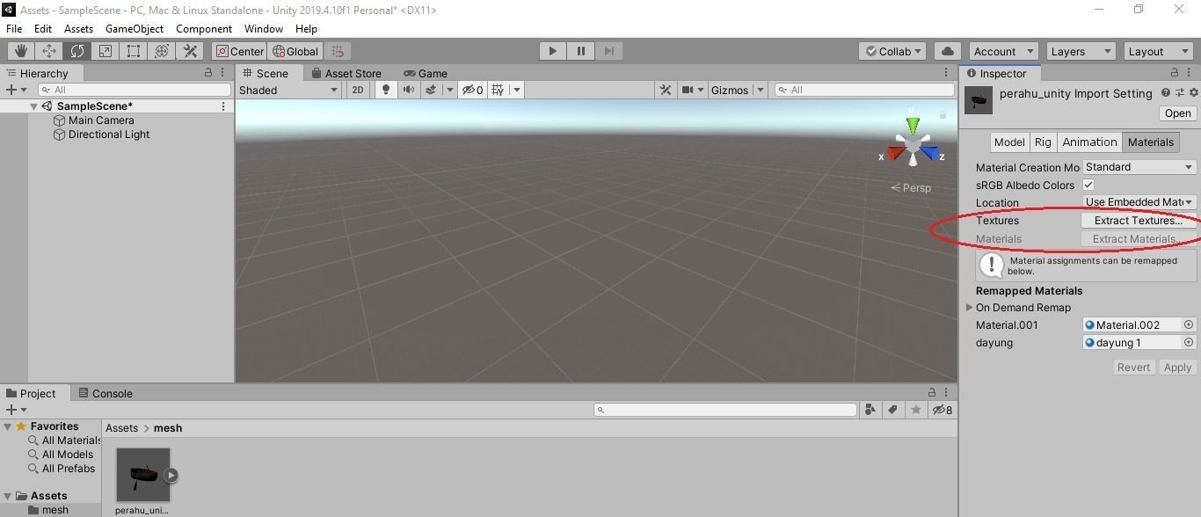Click the Pause button
1201x517 pixels.
click(580, 51)
